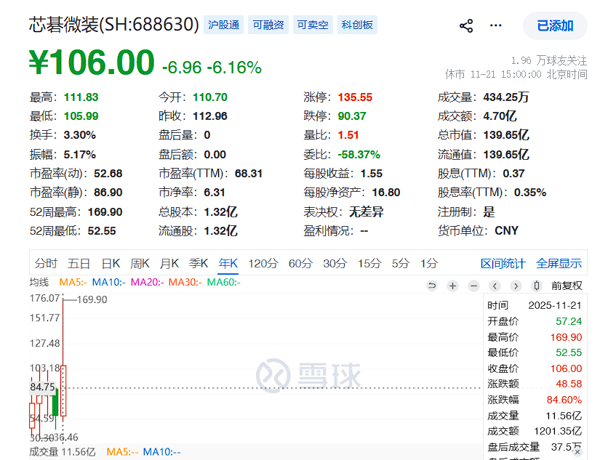Image resolution: width=600 pixels, height=460 pixels.
Task: Zoom in chart with plus icon
Action: coord(452,286)
